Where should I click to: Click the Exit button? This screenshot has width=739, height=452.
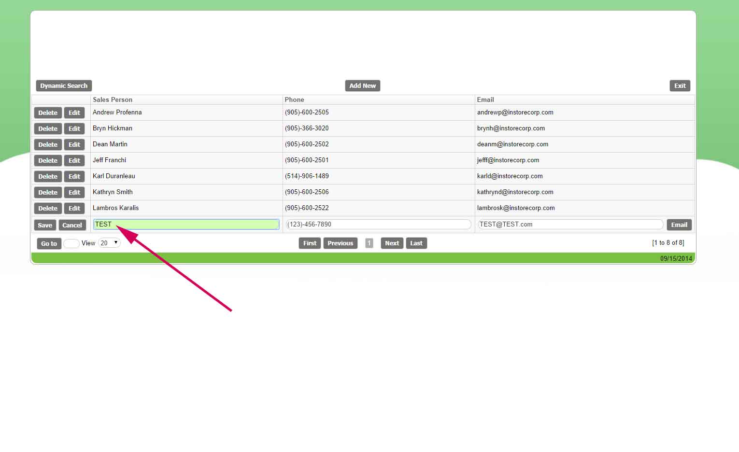[680, 86]
